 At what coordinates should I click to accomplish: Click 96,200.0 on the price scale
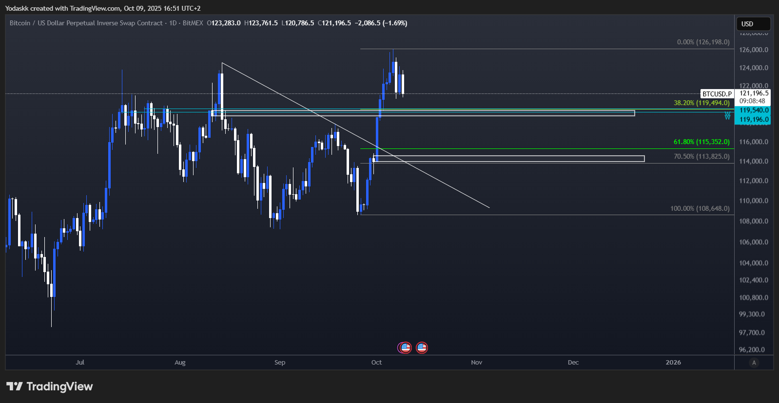point(752,349)
